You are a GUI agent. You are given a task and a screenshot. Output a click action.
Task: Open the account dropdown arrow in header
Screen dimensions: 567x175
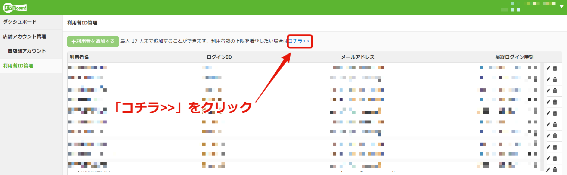561,6
